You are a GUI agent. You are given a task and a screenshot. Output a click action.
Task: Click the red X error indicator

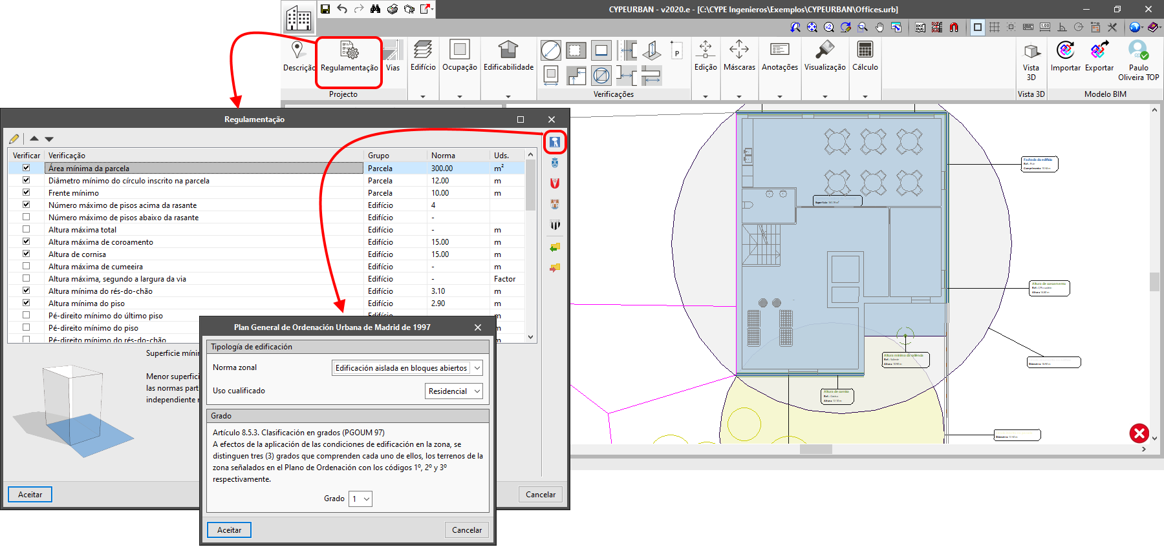(x=1139, y=433)
